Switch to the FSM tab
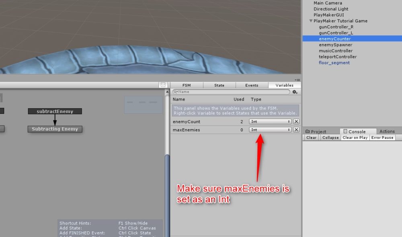Image resolution: width=402 pixels, height=237 pixels. point(187,85)
